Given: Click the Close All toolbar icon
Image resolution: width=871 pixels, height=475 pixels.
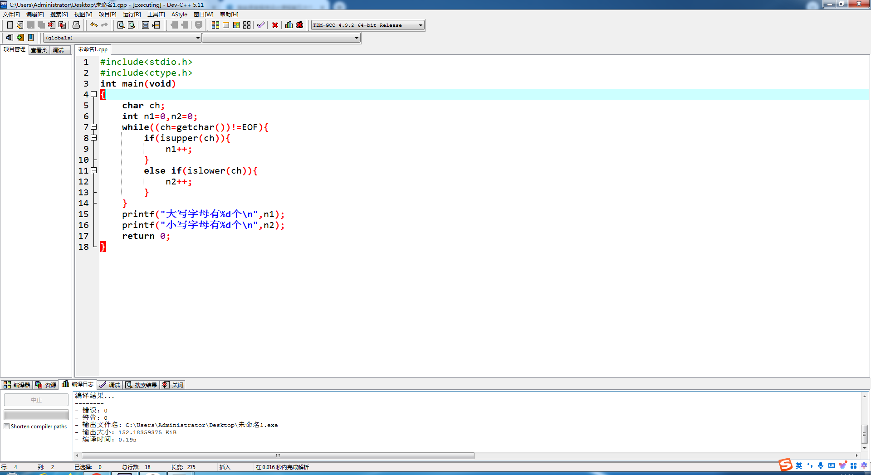Looking at the screenshot, I should 62,25.
